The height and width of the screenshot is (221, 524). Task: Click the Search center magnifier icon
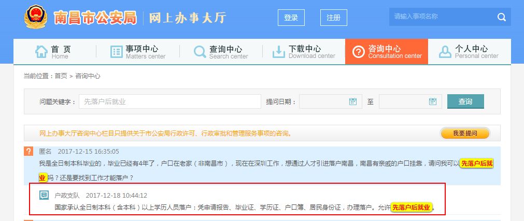(200, 52)
